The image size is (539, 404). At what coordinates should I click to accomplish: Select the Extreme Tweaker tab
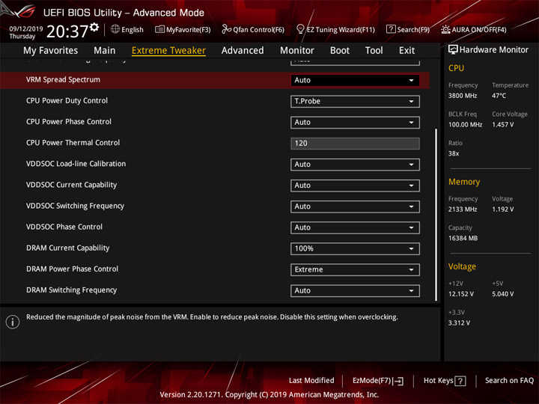(x=168, y=51)
